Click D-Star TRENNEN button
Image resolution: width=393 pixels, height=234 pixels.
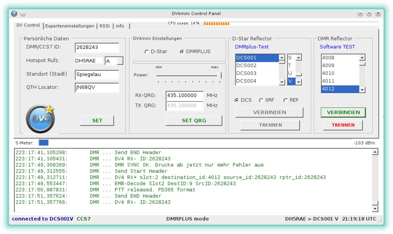click(x=270, y=125)
